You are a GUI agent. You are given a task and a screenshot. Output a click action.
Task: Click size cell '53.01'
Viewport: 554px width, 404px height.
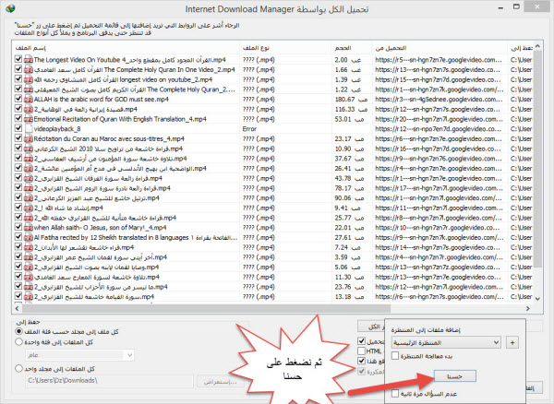click(349, 119)
